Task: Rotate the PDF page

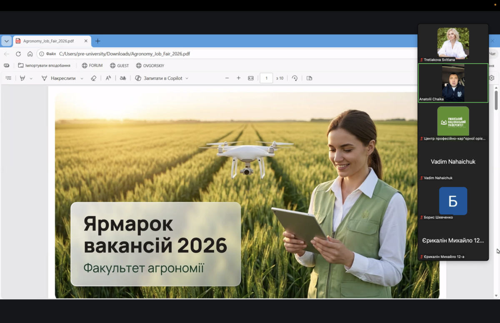Action: coord(295,78)
